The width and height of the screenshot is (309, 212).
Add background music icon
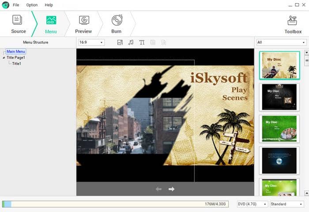click(131, 42)
